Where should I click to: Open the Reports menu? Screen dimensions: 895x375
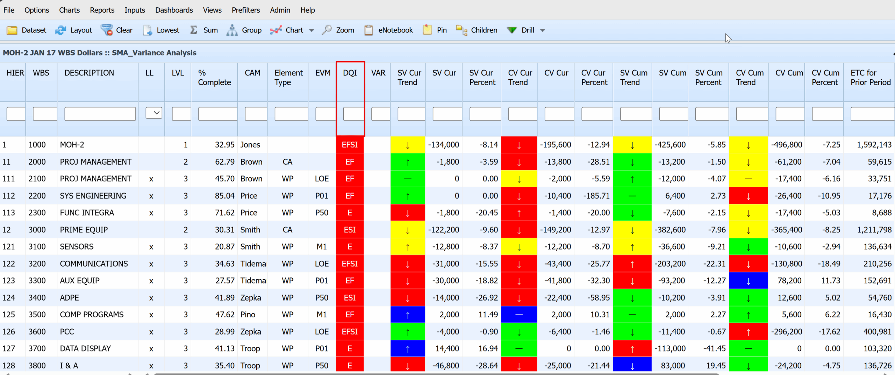[x=102, y=10]
